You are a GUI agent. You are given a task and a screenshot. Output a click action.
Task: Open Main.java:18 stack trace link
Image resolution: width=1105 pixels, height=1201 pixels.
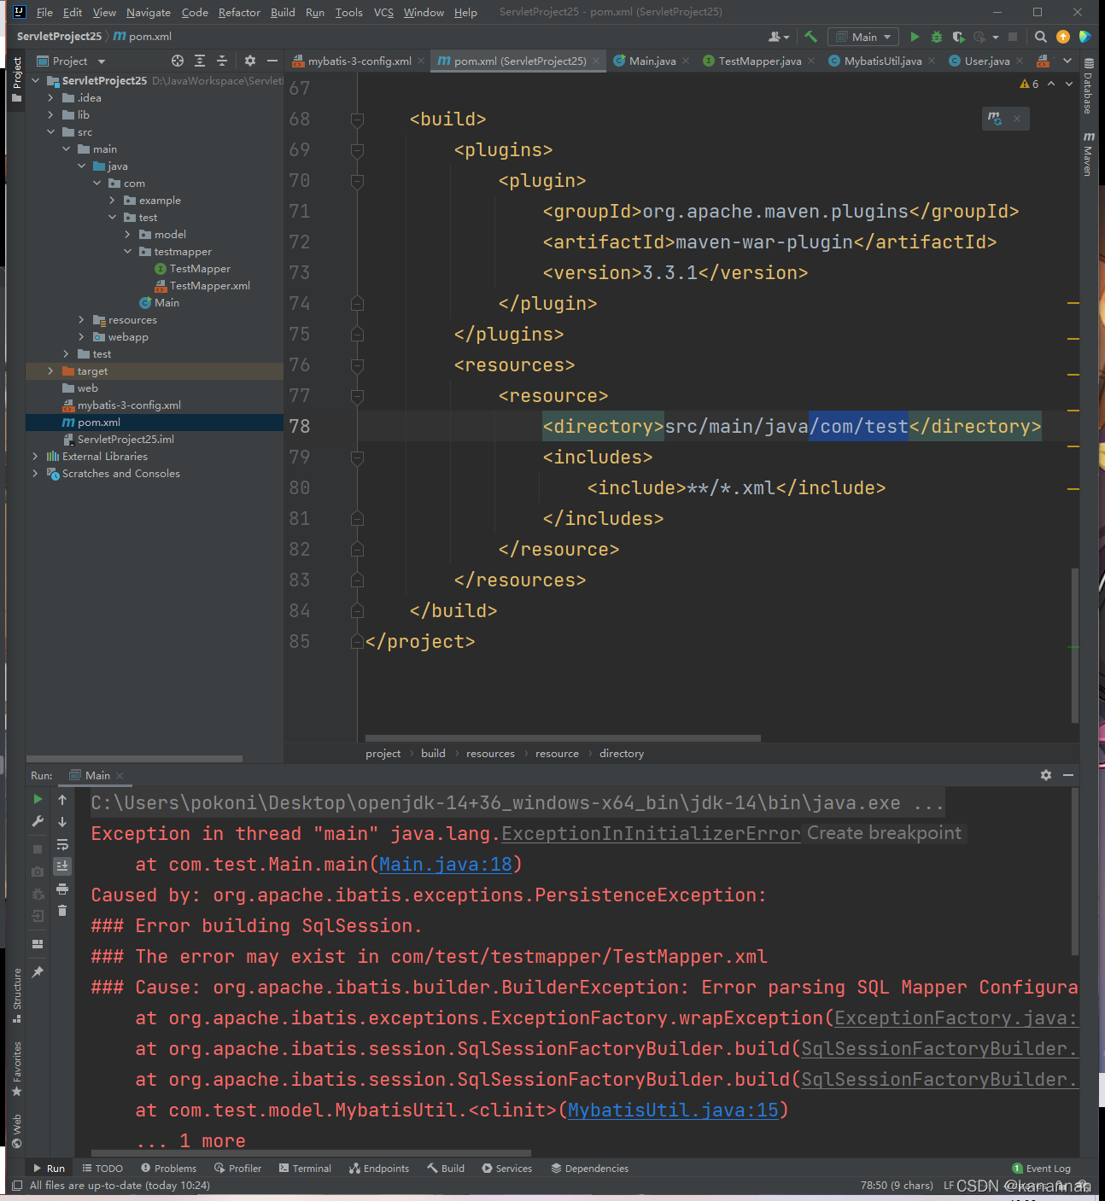coord(446,865)
